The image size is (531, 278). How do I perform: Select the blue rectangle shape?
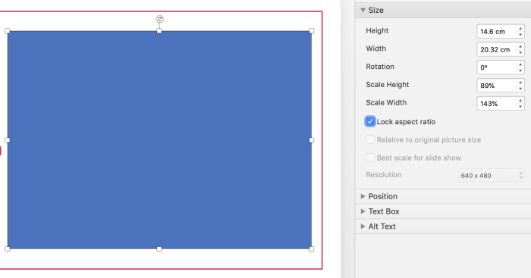pos(159,140)
